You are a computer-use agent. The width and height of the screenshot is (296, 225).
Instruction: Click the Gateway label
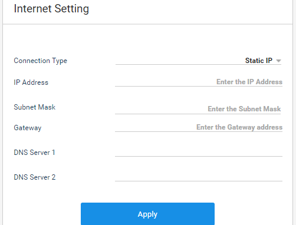pos(28,128)
